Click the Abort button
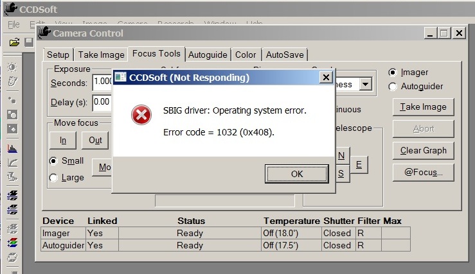The height and width of the screenshot is (274, 475). (x=423, y=128)
